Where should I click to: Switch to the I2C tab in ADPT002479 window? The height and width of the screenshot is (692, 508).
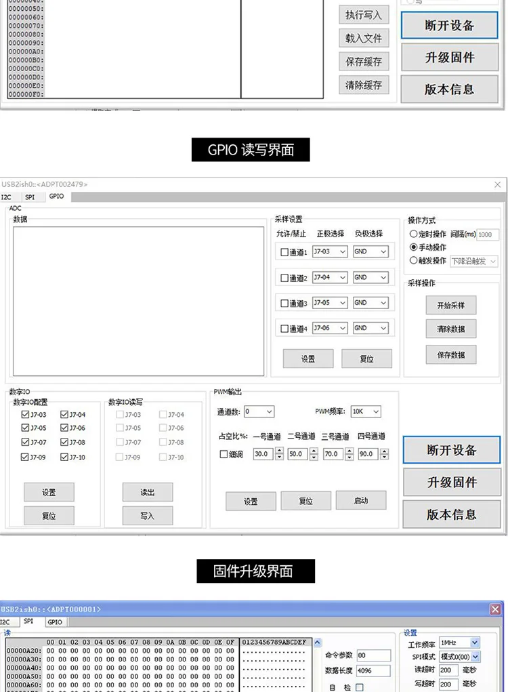coord(6,197)
